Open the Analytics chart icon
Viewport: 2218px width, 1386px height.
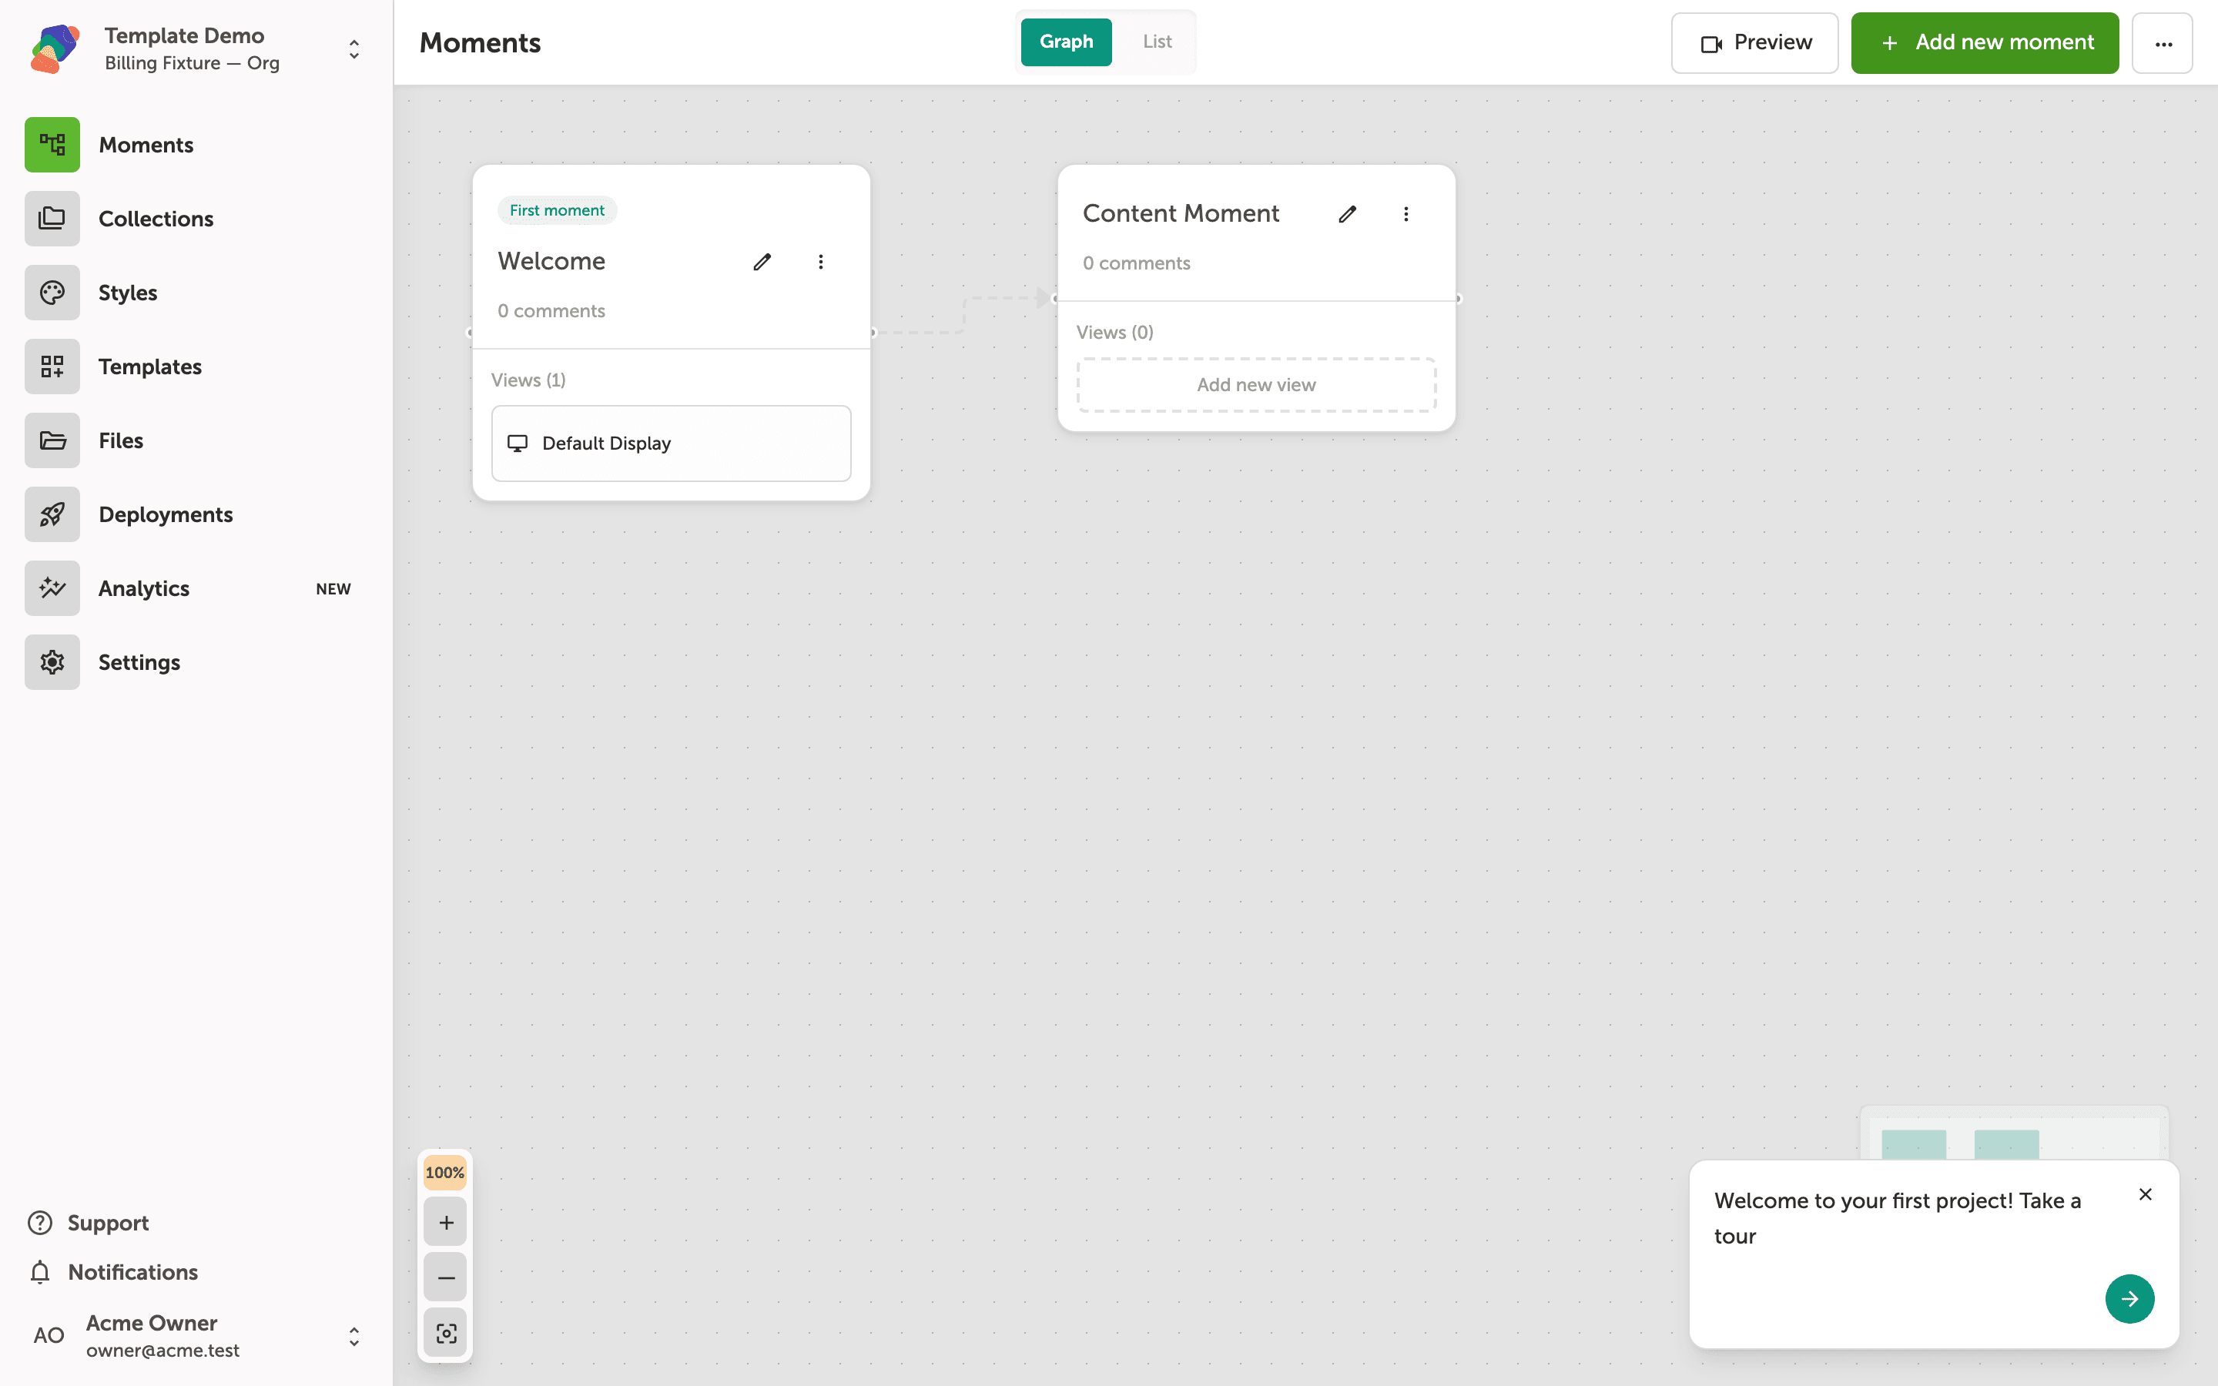(52, 588)
